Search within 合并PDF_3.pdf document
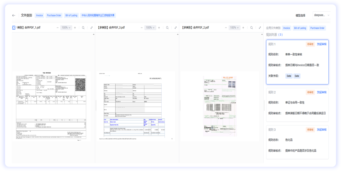Screen dimensions: 341x171 (x=167, y=28)
